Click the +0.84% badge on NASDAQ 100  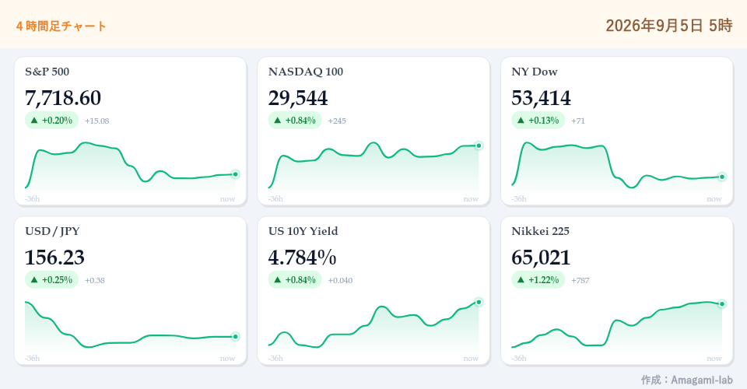(x=295, y=121)
